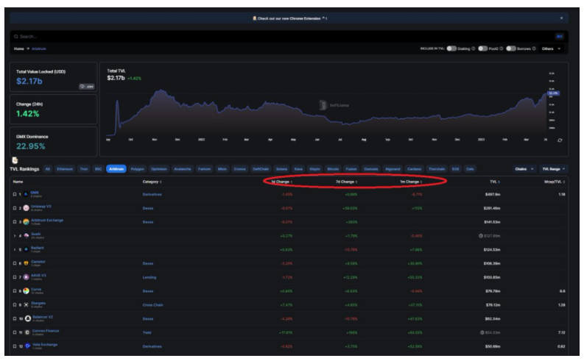Screen dimensions: 584x361
Task: Download the TVL data as .csv
Action: click(87, 86)
